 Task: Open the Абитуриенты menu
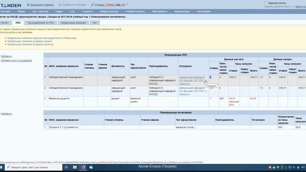point(159,11)
